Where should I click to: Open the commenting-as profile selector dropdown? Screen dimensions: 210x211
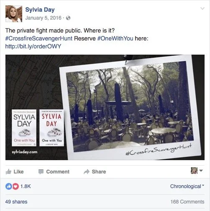coord(197,171)
